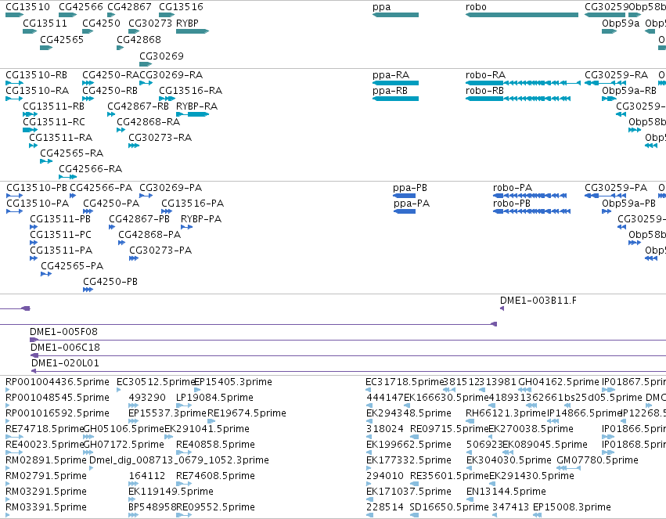Image resolution: width=666 pixels, height=519 pixels.
Task: Click the robo-RA transcript glyph
Action: (523, 83)
